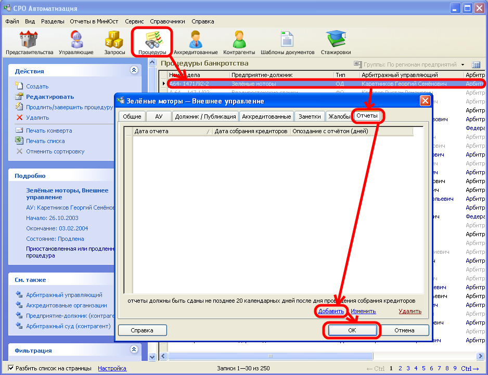
Task: Open the Стажировки section icon
Action: click(336, 43)
